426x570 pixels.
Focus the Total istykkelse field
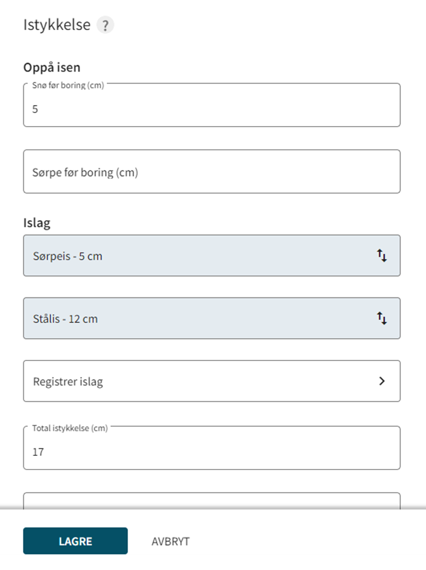tap(212, 448)
